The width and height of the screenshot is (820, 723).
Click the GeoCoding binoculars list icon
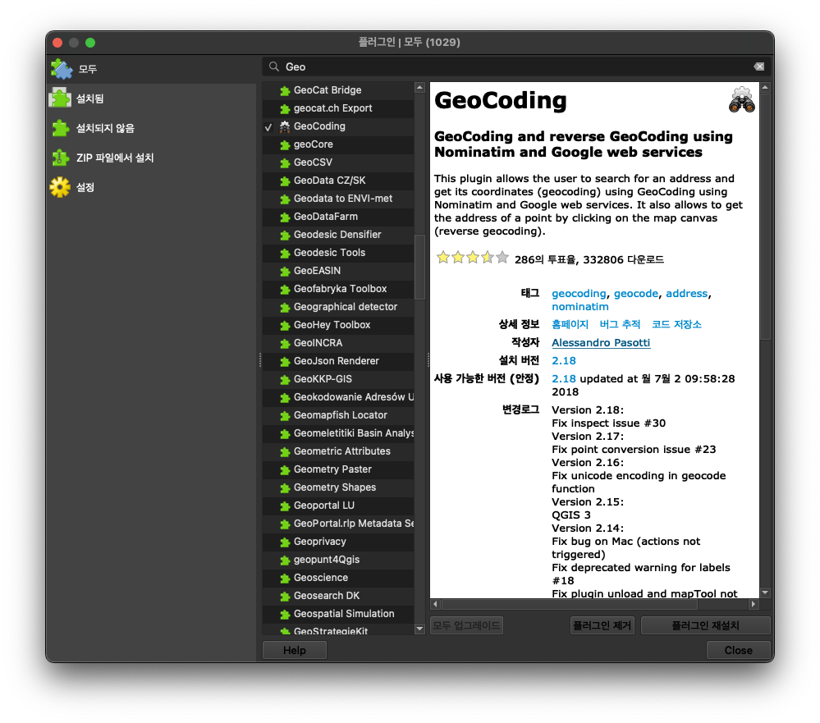tap(285, 126)
